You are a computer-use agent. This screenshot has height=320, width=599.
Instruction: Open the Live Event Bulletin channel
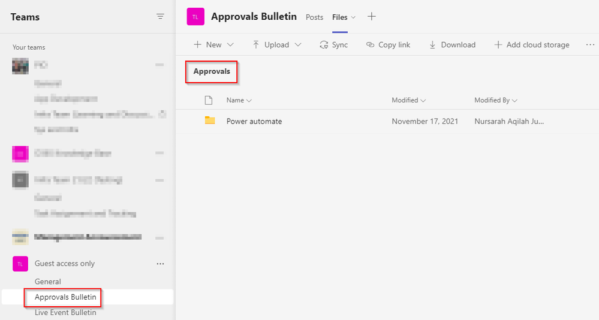coord(65,312)
